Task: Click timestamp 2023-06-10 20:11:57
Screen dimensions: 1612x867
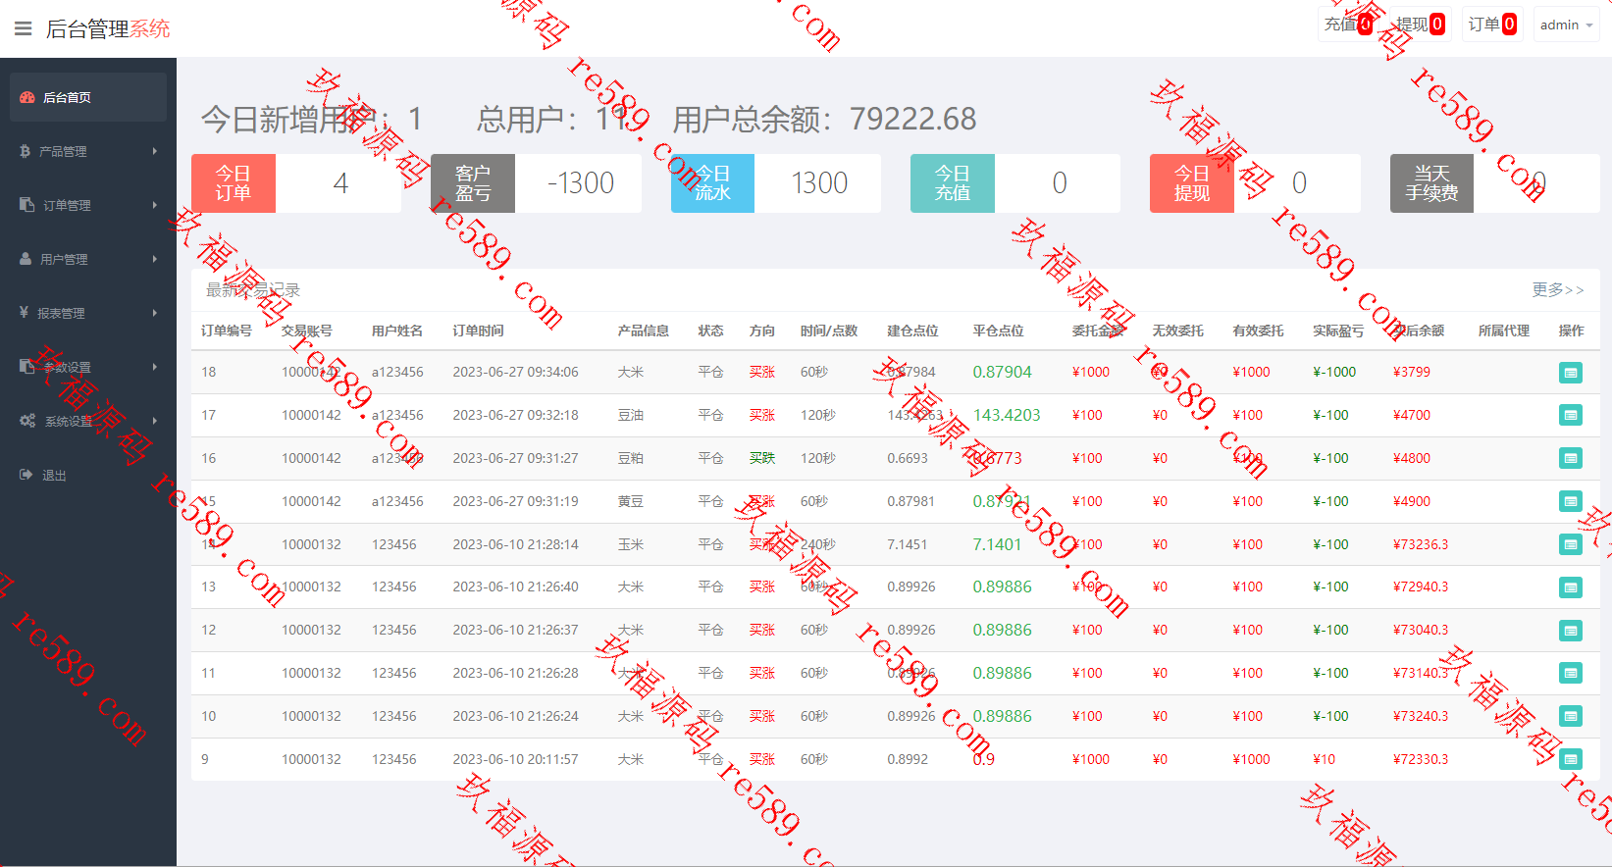Action: click(515, 759)
